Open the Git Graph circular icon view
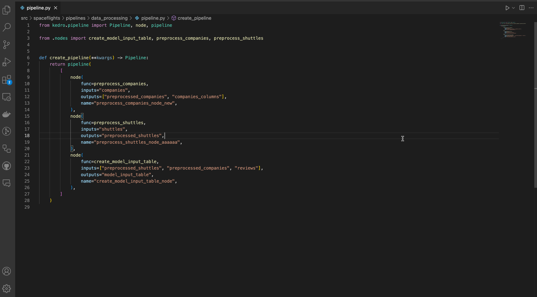This screenshot has height=297, width=537. click(x=7, y=131)
